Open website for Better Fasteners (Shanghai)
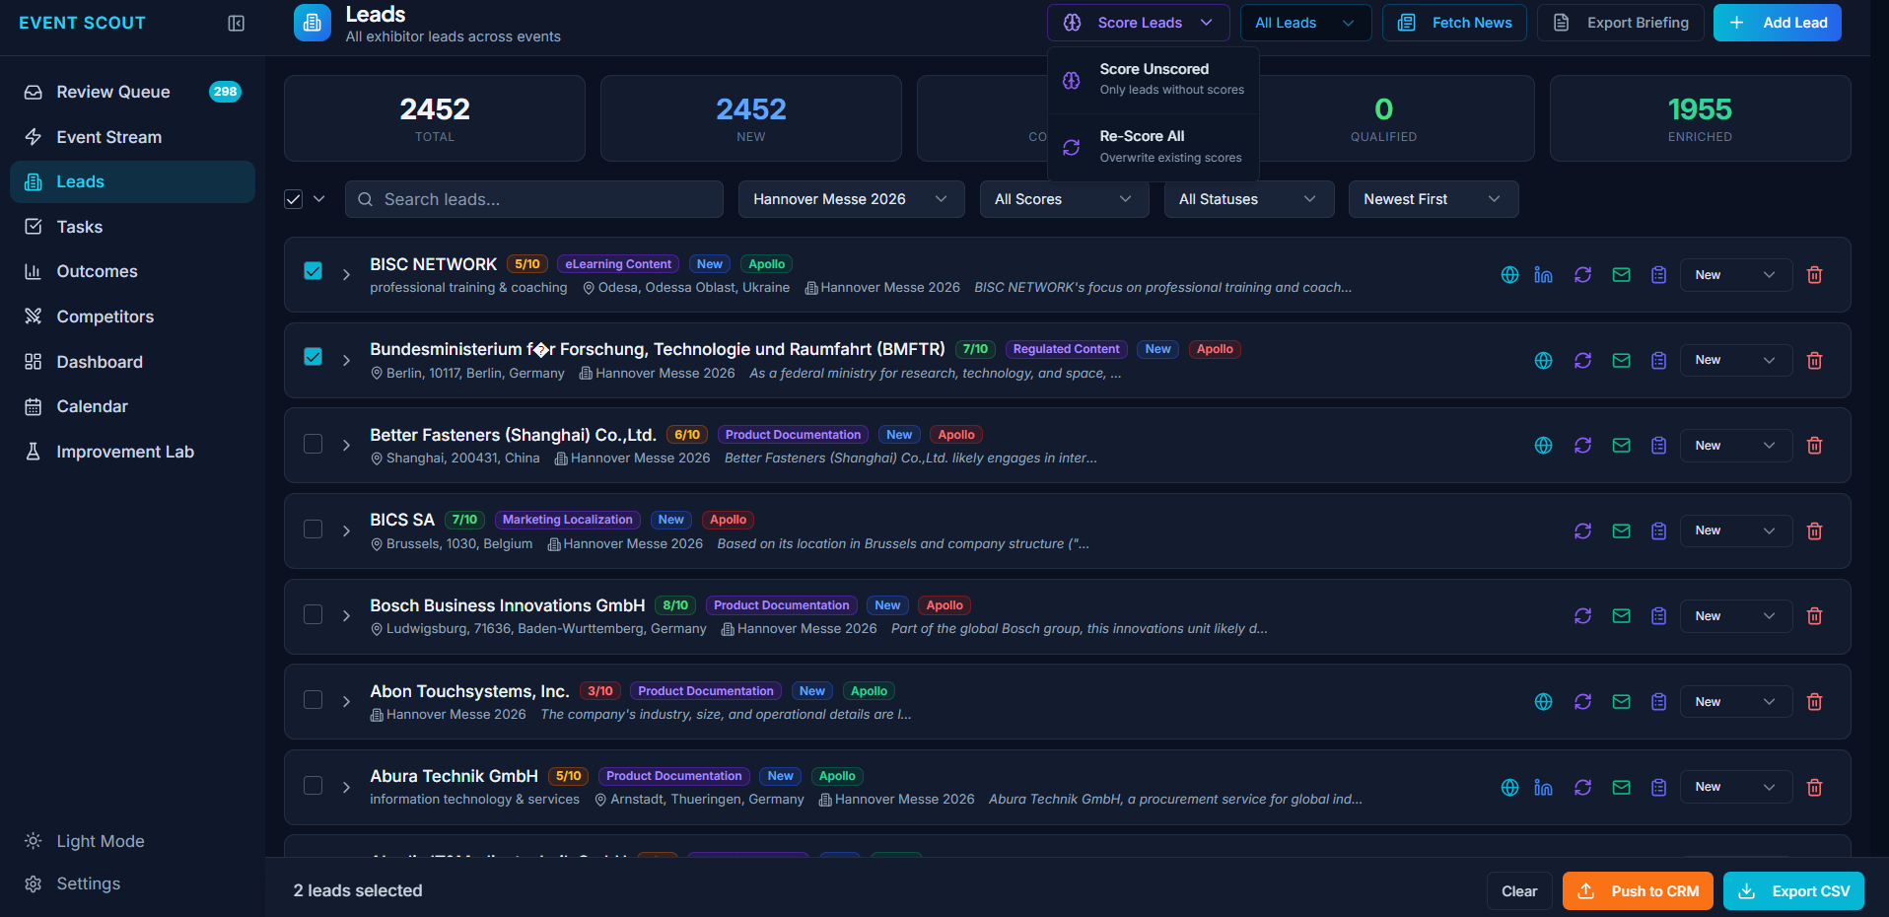Screen dimensions: 1889x917 [x=1544, y=446]
